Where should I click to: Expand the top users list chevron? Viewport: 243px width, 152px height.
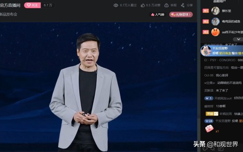tap(239, 39)
